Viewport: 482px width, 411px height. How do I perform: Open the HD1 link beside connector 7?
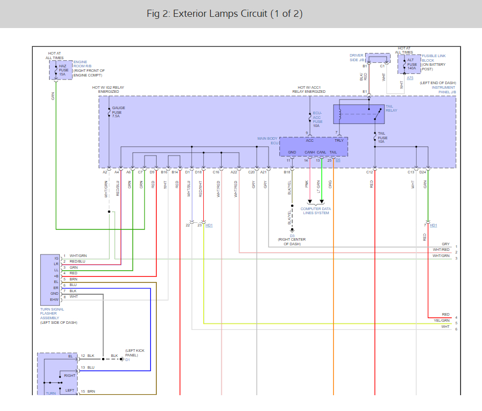point(433,225)
